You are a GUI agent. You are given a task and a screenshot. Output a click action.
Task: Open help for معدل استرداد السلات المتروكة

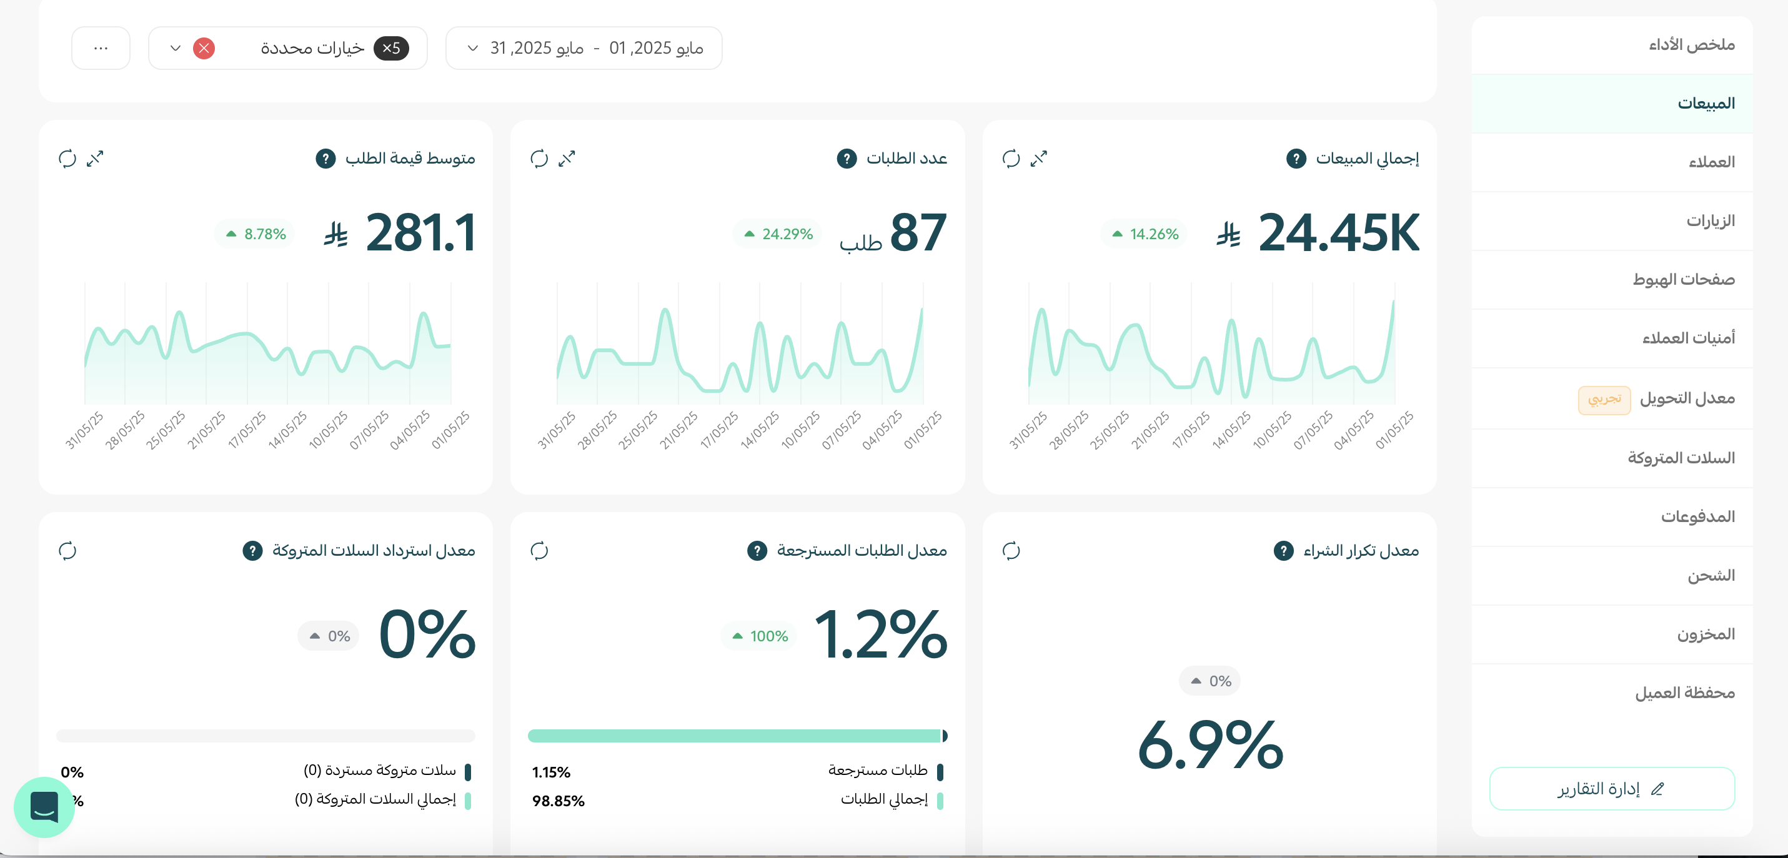coord(252,551)
